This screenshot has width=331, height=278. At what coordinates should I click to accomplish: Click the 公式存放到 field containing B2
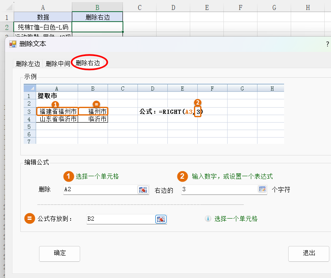point(120,219)
